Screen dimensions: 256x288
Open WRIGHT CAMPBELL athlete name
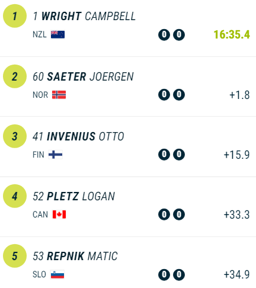(x=88, y=16)
